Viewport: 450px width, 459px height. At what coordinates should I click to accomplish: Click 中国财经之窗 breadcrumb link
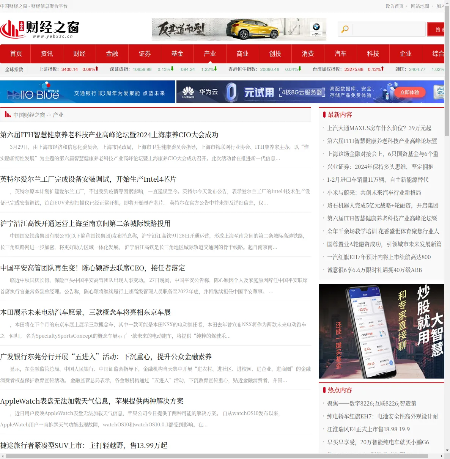[x=29, y=115]
